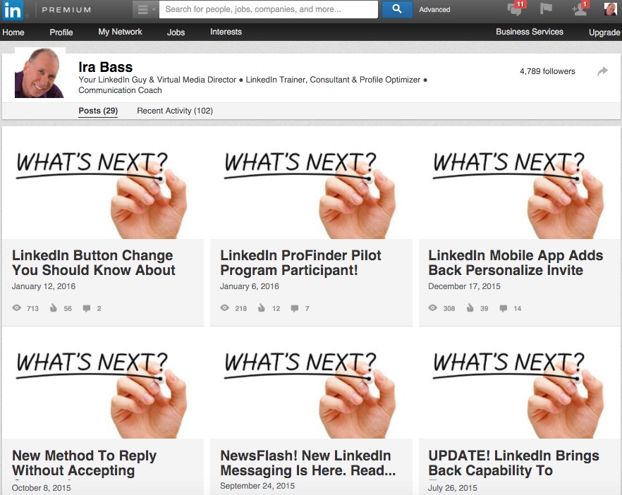
Task: Click views eye icon on ProFinder post
Action: 225,307
